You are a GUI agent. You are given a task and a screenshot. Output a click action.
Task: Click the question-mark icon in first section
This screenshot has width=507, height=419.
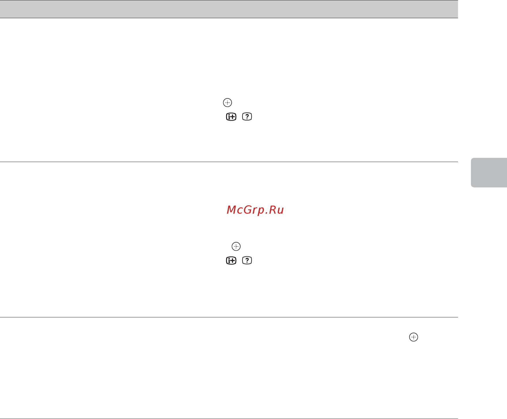247,117
